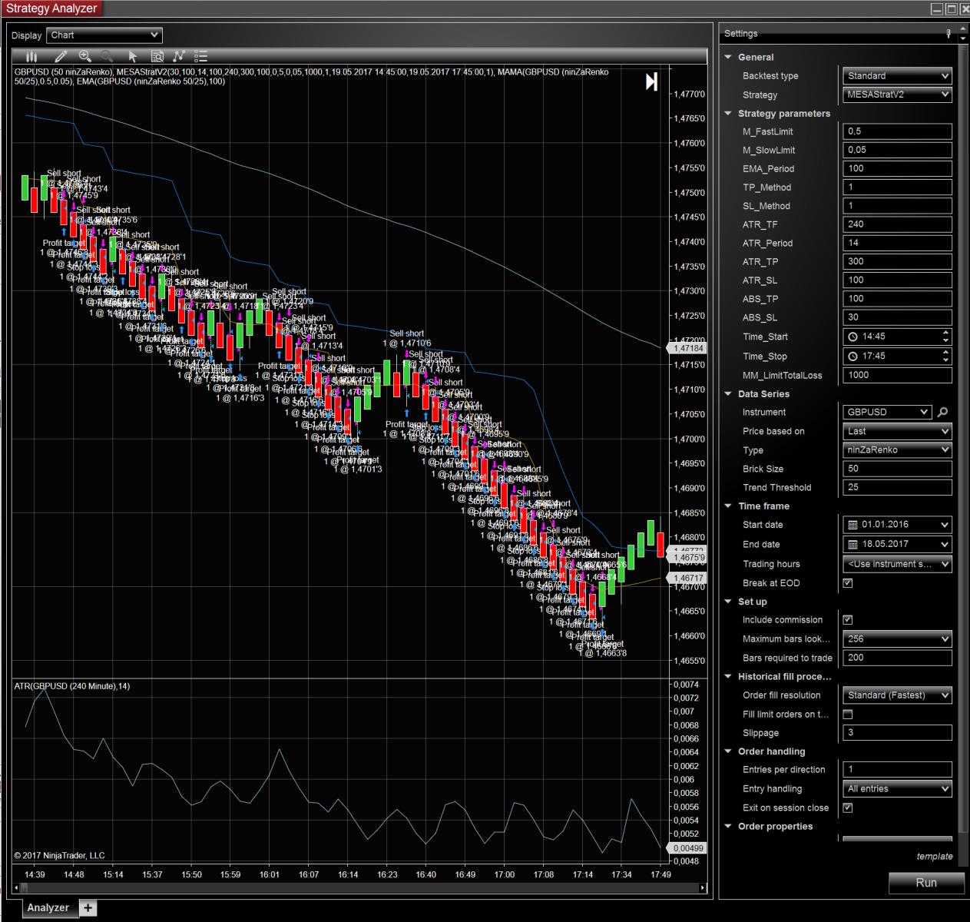
Task: Open Entry handling dropdown
Action: tap(897, 788)
